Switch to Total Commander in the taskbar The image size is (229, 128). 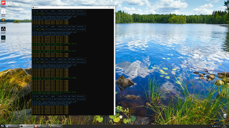12,126
